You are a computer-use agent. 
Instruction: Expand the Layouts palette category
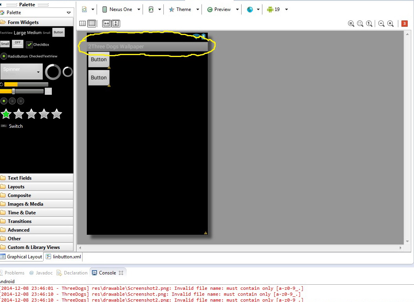pyautogui.click(x=37, y=187)
